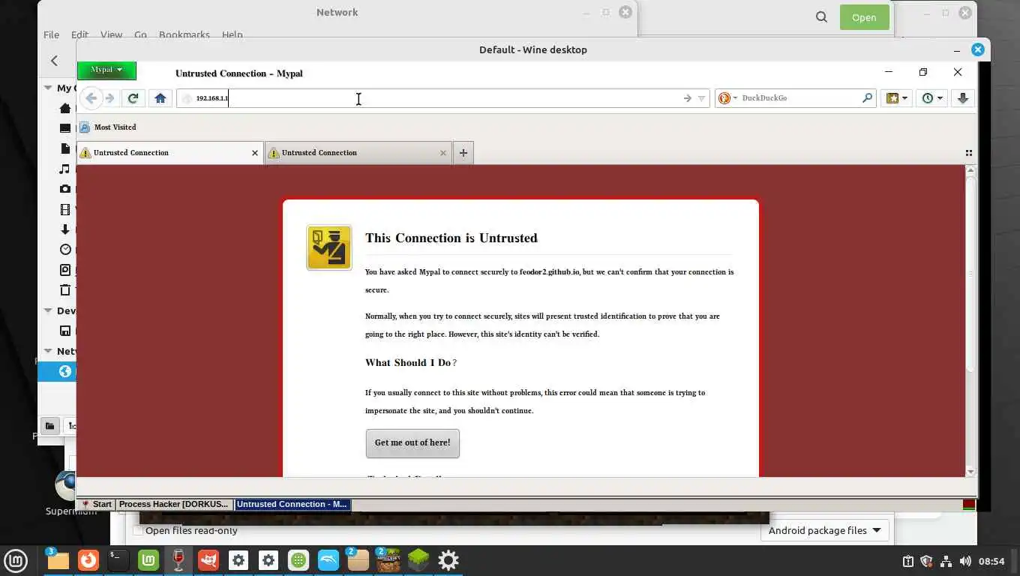Open the Android package files filter dropdown
The image size is (1020, 576).
[x=825, y=530]
